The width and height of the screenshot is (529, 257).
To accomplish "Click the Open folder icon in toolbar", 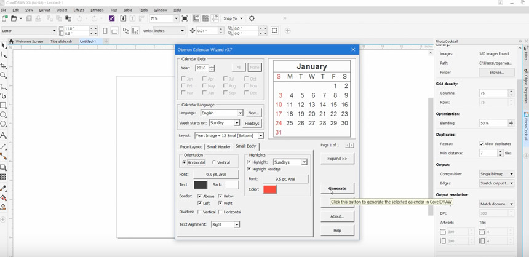I will pos(14,18).
